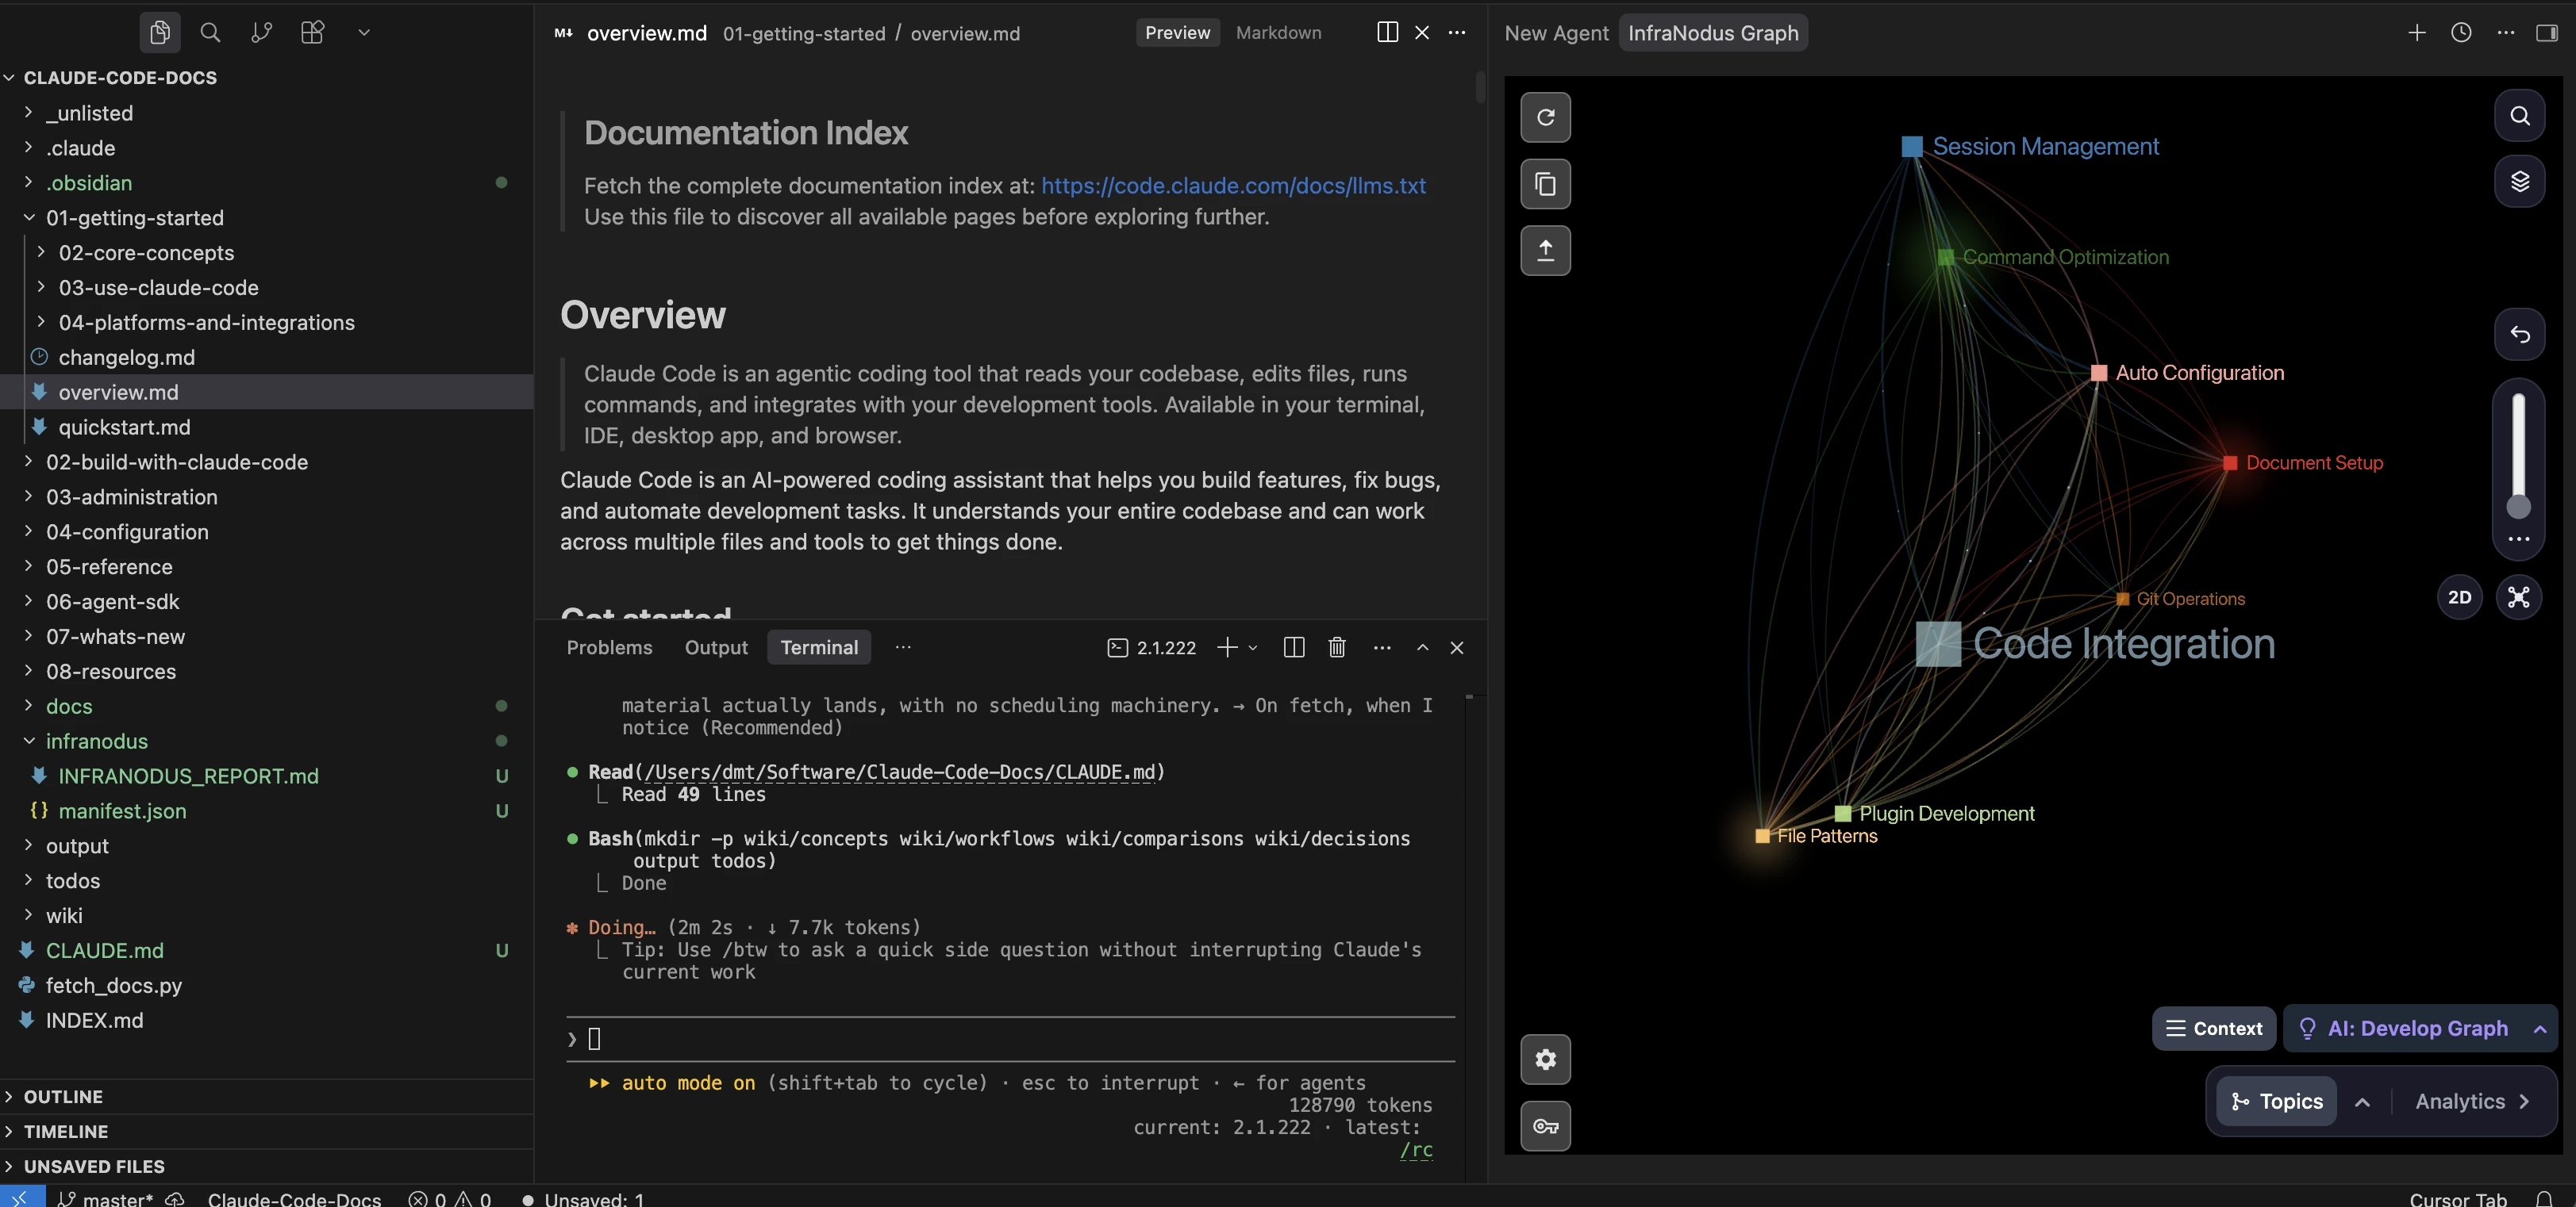This screenshot has height=1207, width=2576.
Task: Click the graph upload/export button
Action: coord(1545,250)
